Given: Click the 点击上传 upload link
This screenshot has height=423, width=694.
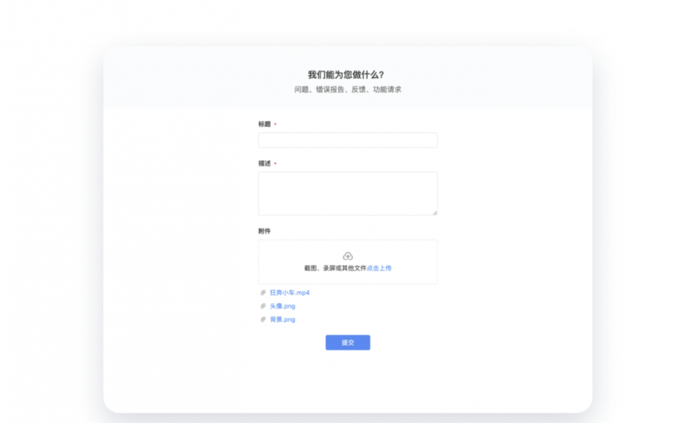Looking at the screenshot, I should pyautogui.click(x=379, y=268).
